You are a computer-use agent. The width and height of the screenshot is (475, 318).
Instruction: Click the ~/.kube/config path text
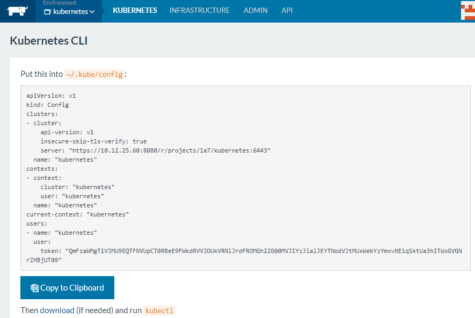(94, 74)
